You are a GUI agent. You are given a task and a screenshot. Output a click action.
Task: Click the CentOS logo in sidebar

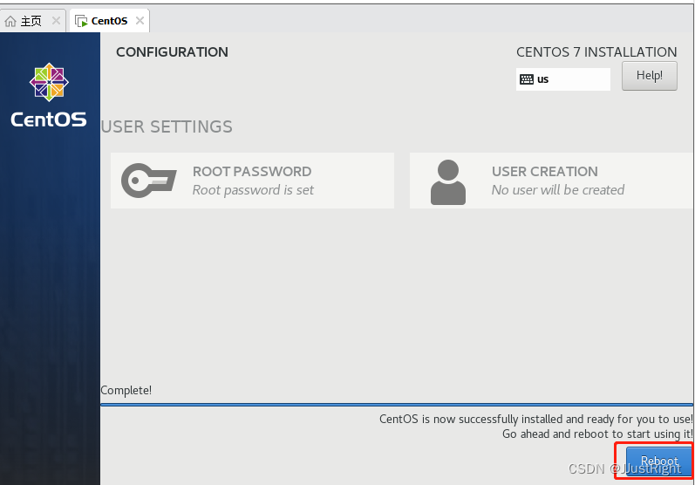[x=49, y=95]
